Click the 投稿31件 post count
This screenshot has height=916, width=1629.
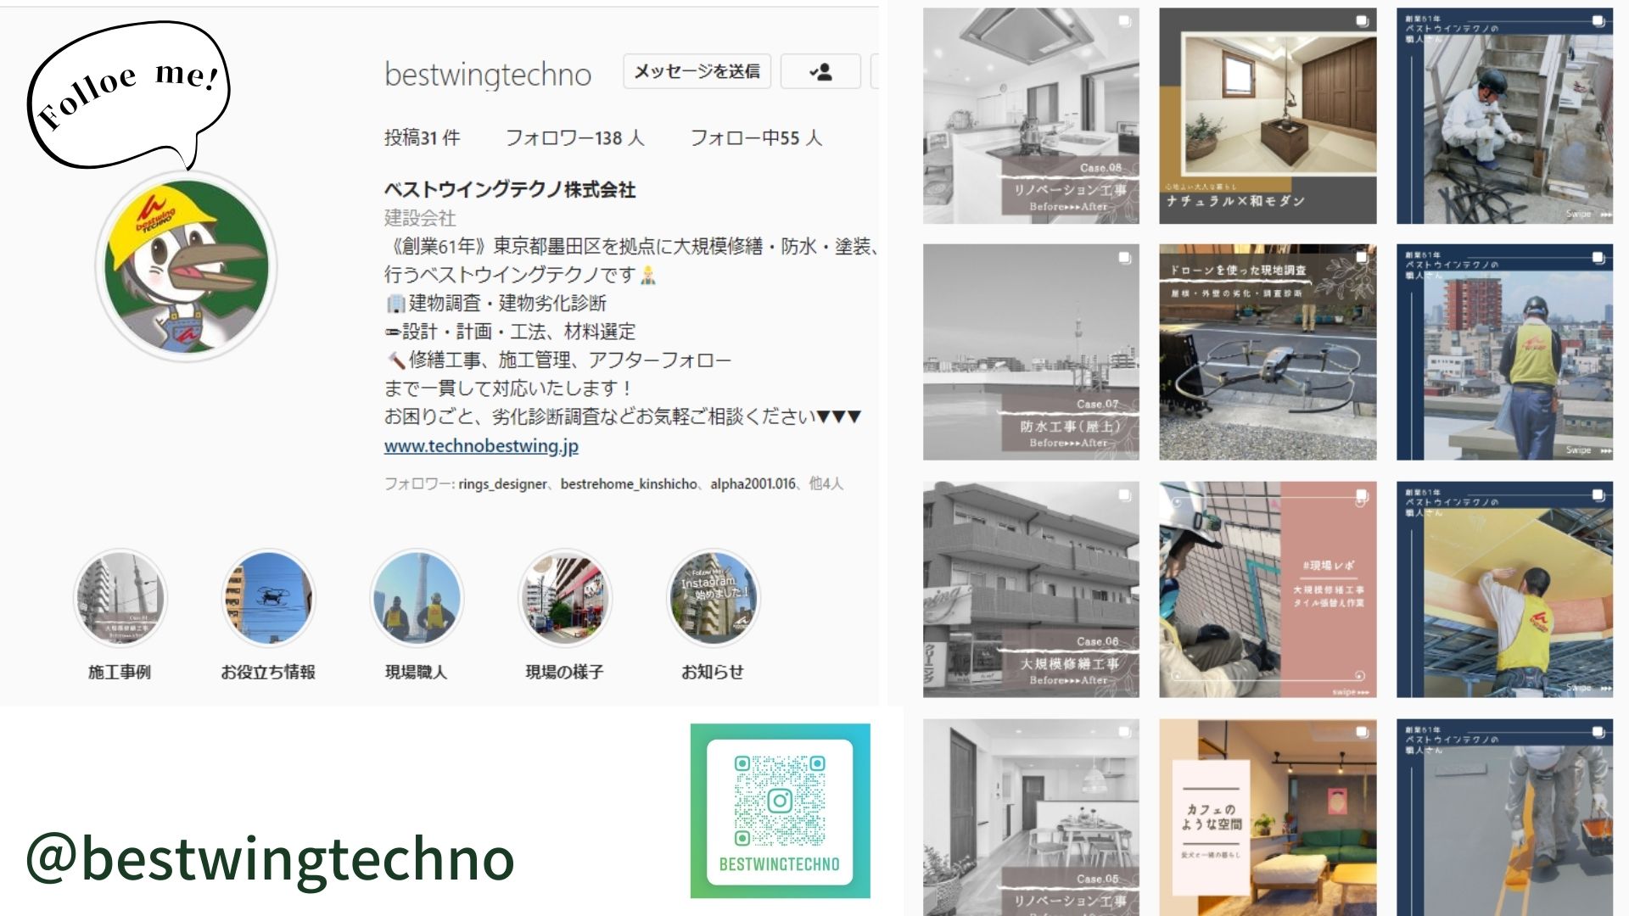pos(422,137)
